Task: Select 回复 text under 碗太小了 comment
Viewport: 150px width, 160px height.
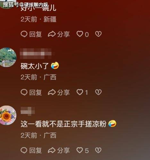Action: point(36,92)
